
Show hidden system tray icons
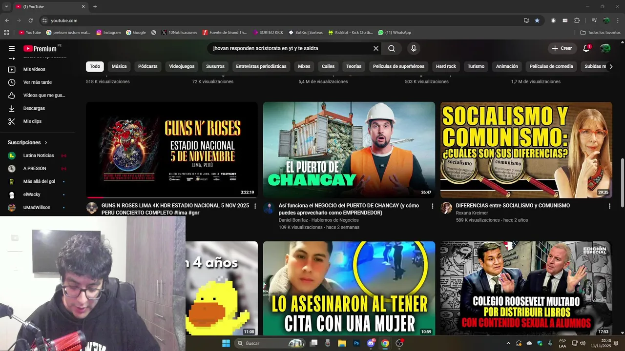508,343
